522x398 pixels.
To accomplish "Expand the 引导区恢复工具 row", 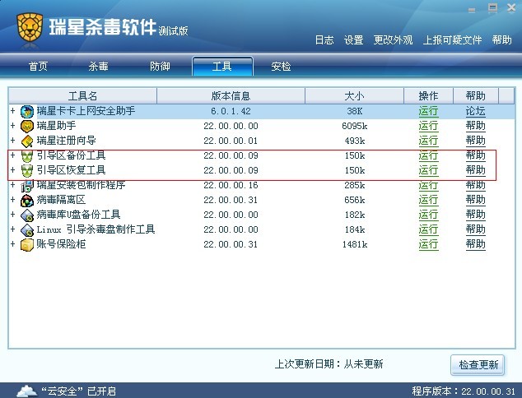I will coord(12,170).
